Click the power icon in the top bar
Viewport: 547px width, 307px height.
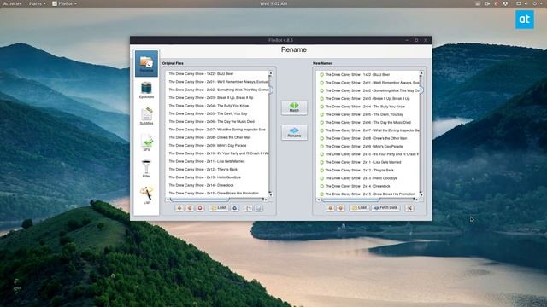(535, 3)
